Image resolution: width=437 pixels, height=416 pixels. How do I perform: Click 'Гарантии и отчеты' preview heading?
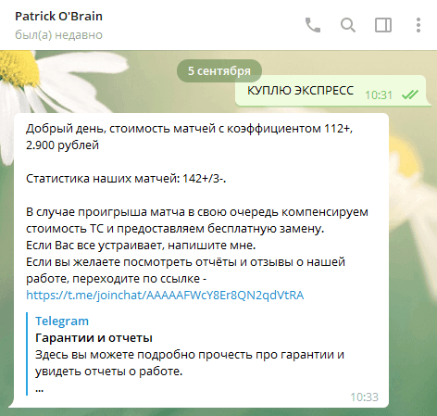pyautogui.click(x=94, y=338)
